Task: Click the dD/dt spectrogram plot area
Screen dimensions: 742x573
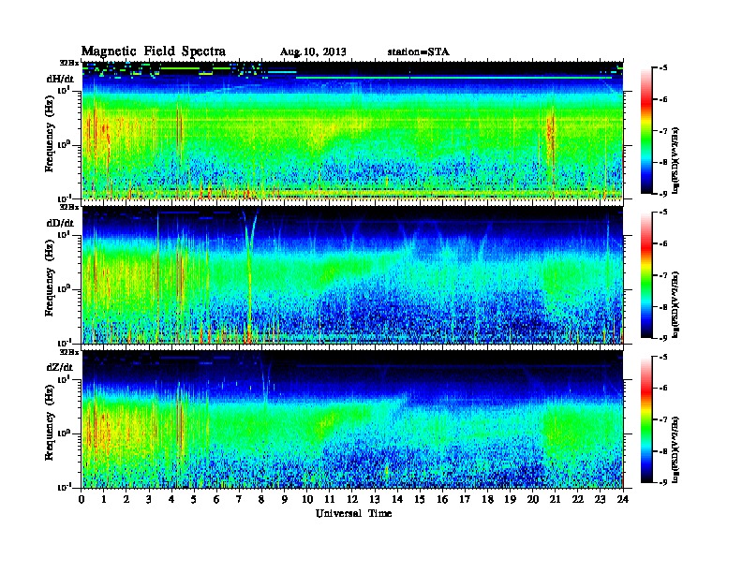Action: click(x=352, y=274)
